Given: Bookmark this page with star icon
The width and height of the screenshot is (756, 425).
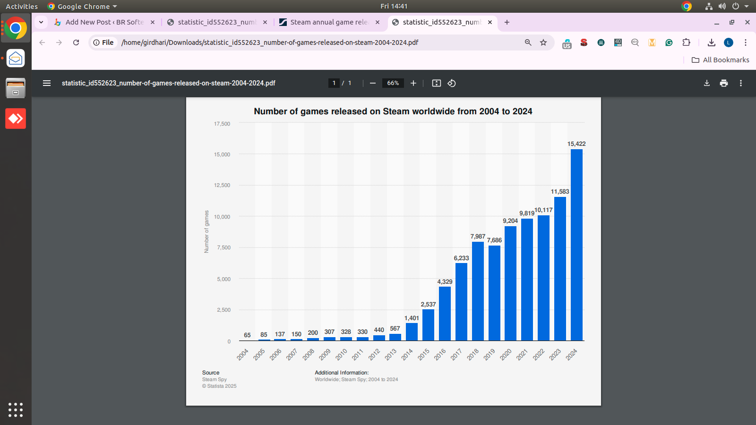Looking at the screenshot, I should coord(543,42).
